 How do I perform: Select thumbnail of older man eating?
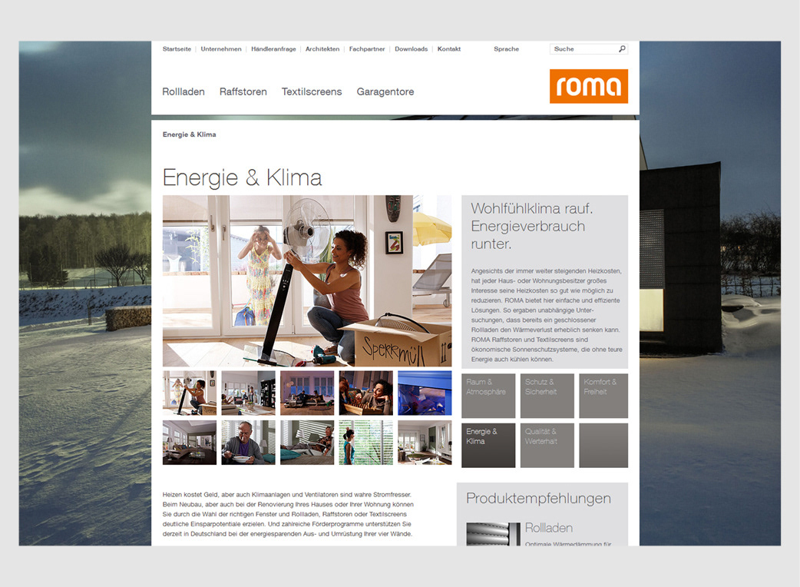click(x=249, y=443)
